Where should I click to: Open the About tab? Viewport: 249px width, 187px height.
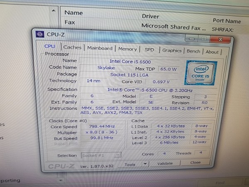(212, 52)
